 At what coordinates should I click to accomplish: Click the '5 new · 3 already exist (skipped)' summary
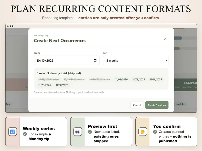[59, 73]
